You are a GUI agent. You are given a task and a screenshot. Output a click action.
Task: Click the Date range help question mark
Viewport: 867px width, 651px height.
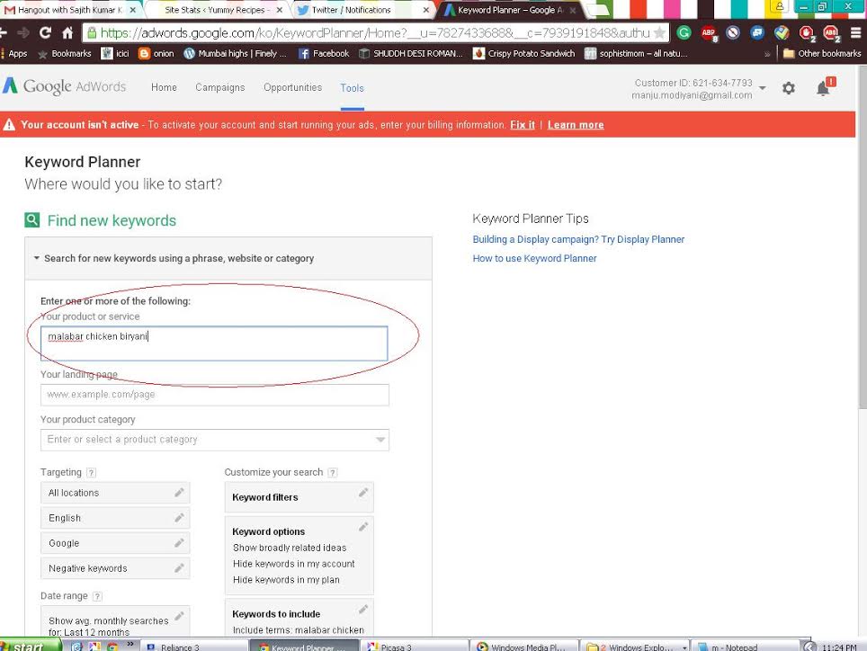[97, 596]
